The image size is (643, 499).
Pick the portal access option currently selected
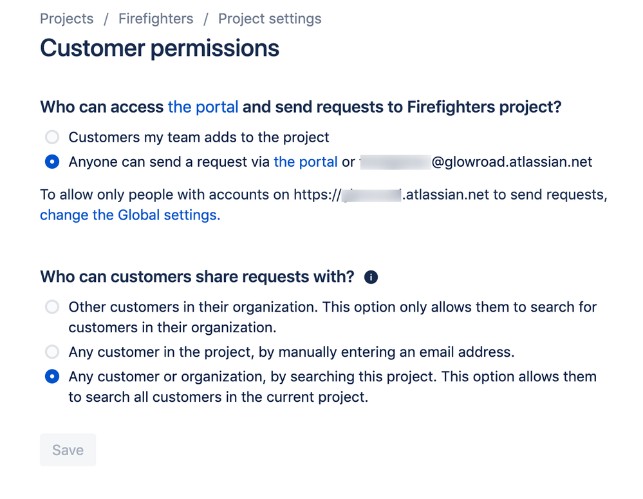51,162
